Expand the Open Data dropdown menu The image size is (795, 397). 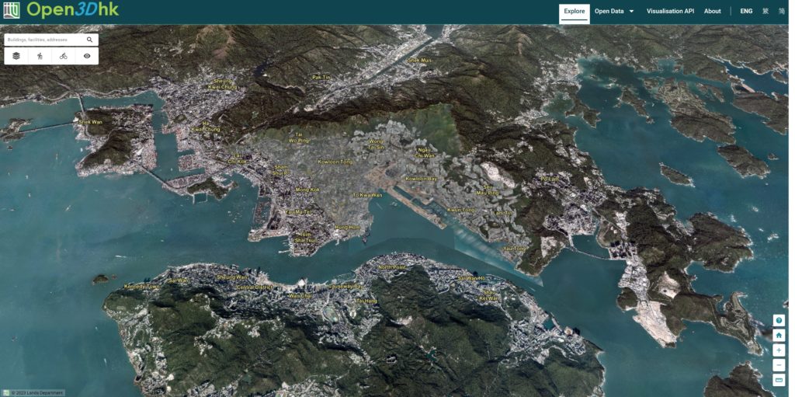tap(614, 12)
